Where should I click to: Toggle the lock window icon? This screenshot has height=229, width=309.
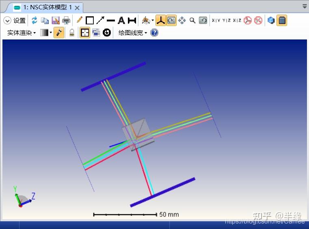click(x=72, y=33)
